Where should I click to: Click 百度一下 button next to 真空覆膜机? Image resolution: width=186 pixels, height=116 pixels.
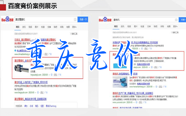point(83,20)
